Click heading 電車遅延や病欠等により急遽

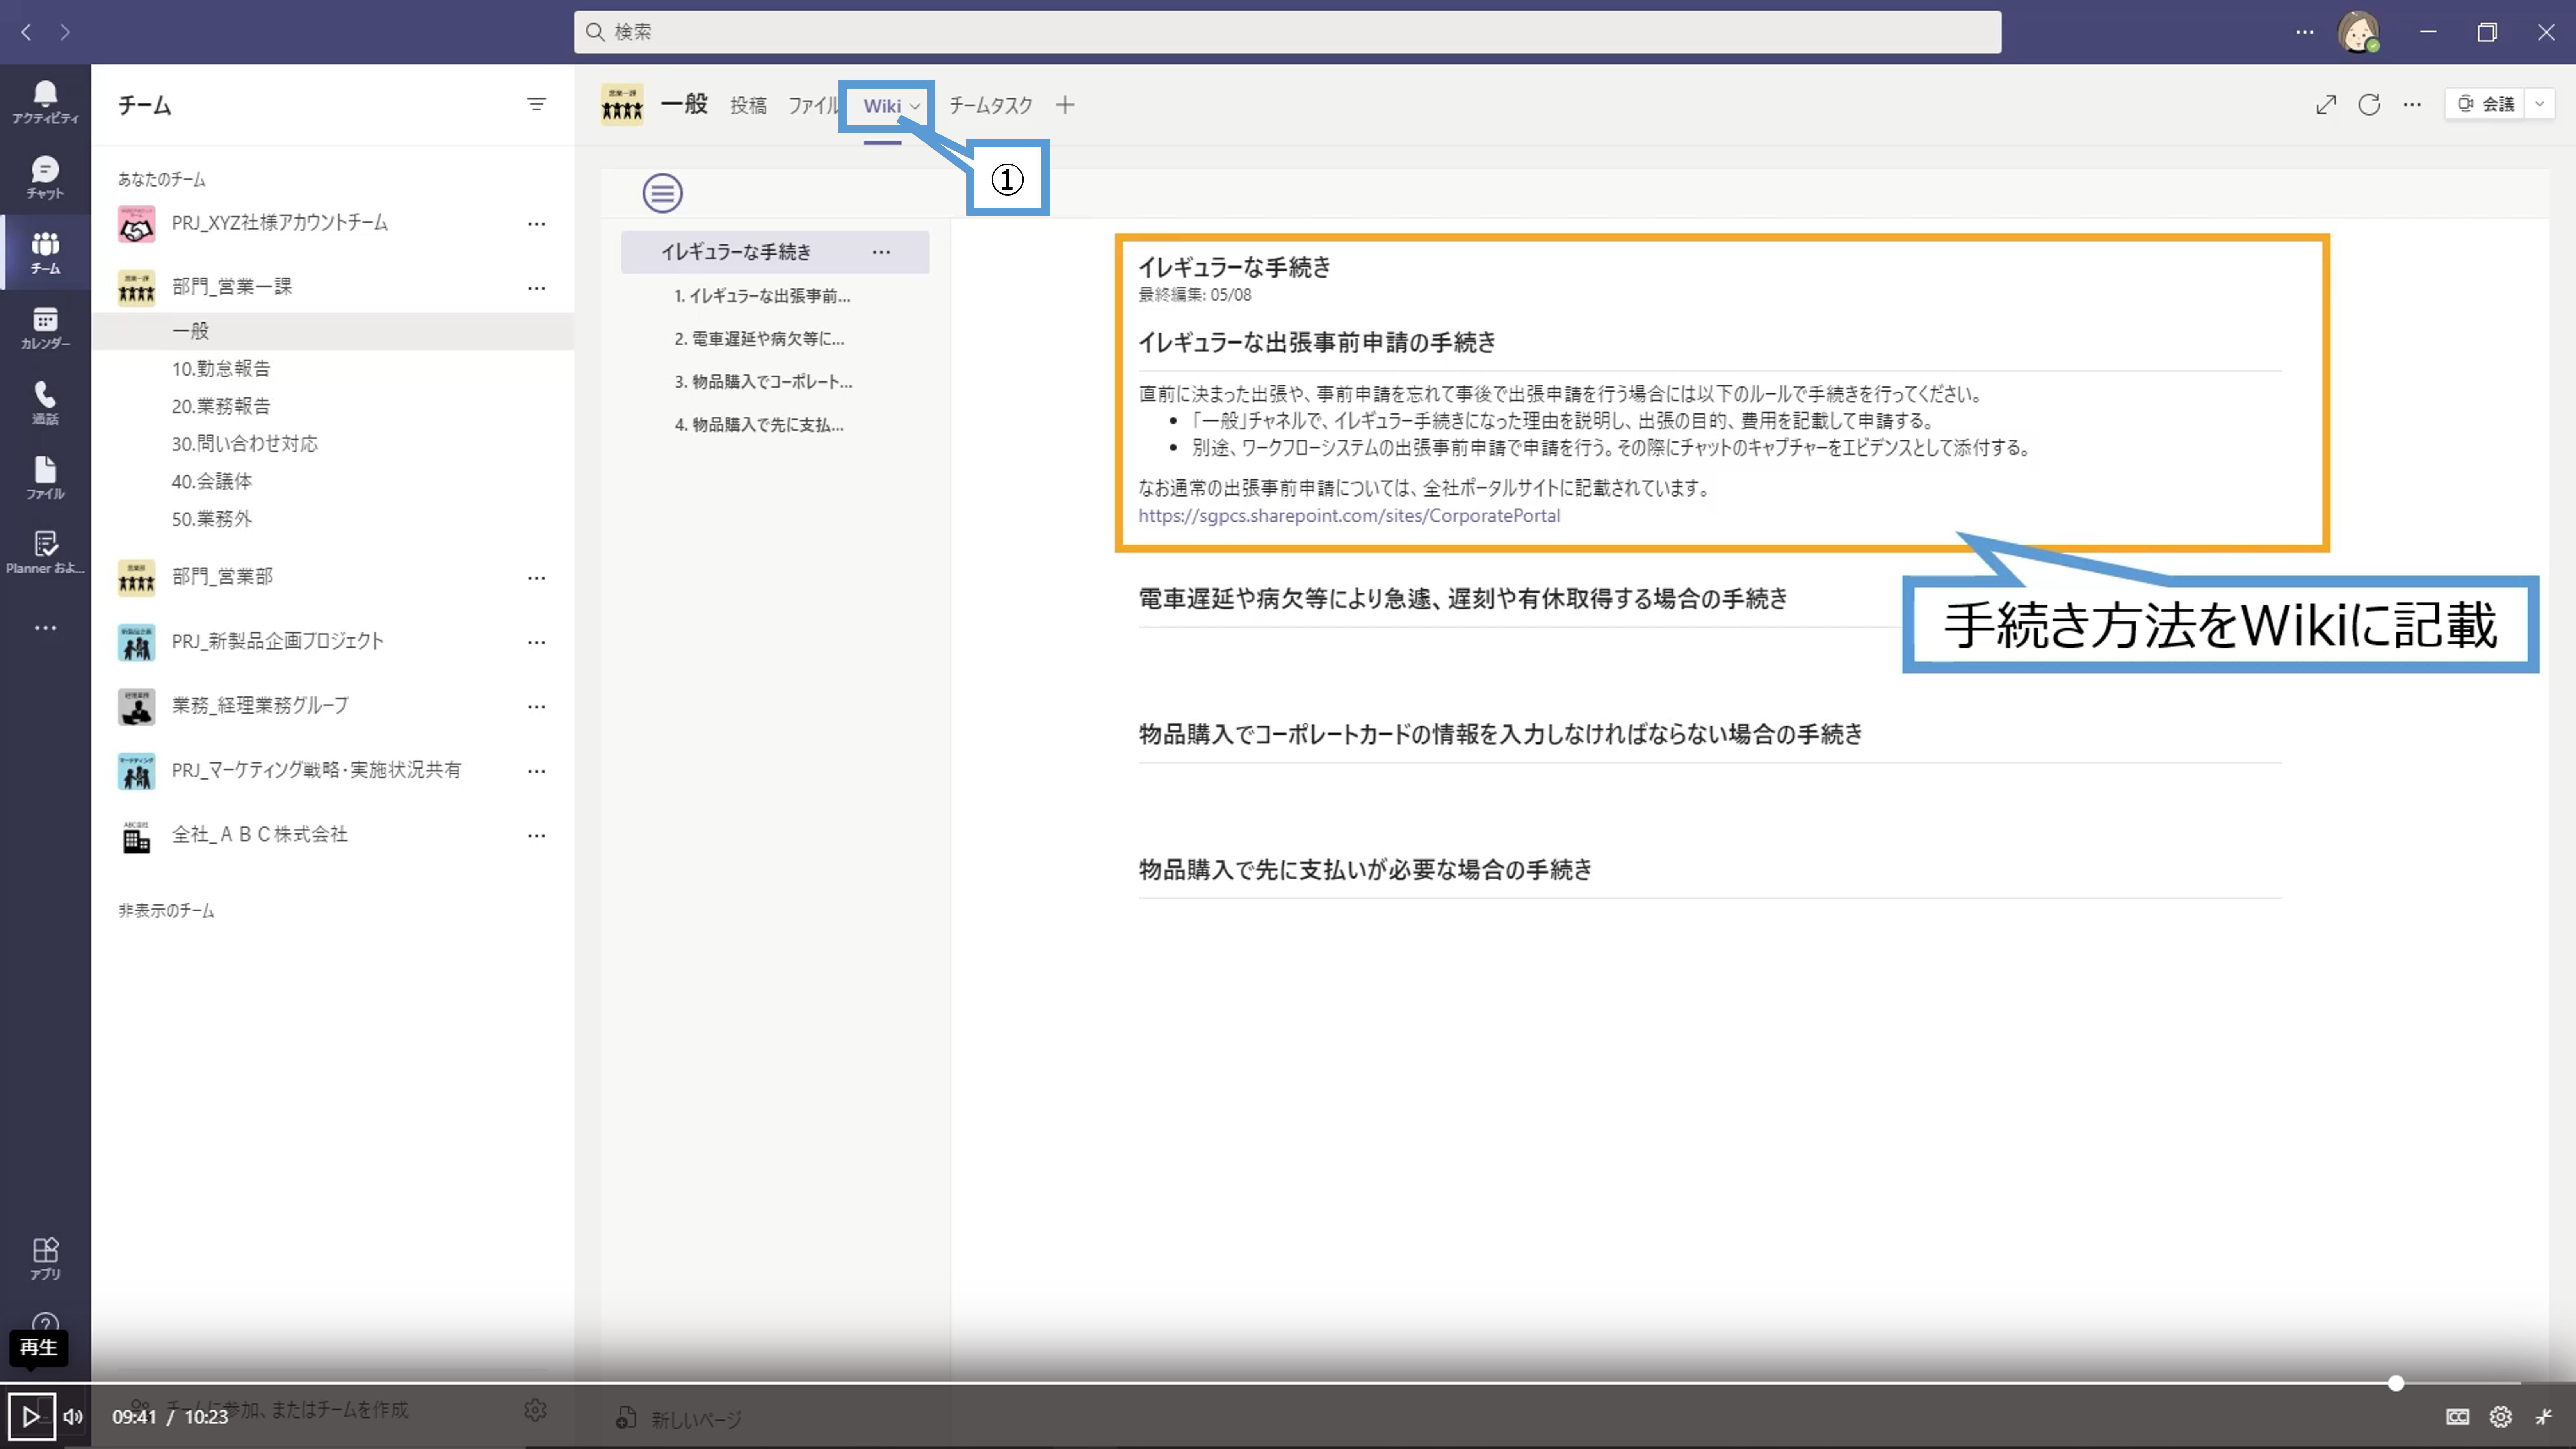1463,599
